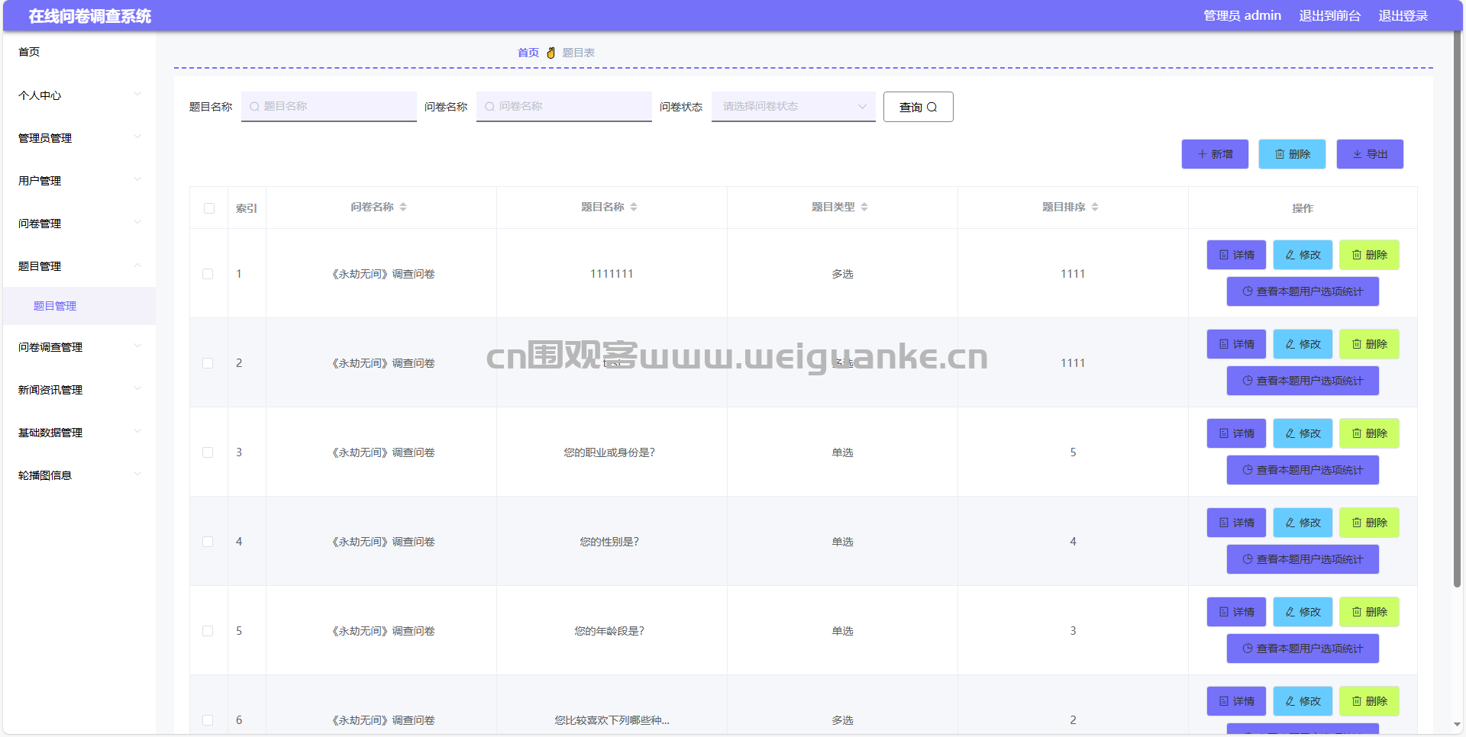The height and width of the screenshot is (737, 1466).
Task: Toggle the select-all checkbox in table header
Action: coord(209,208)
